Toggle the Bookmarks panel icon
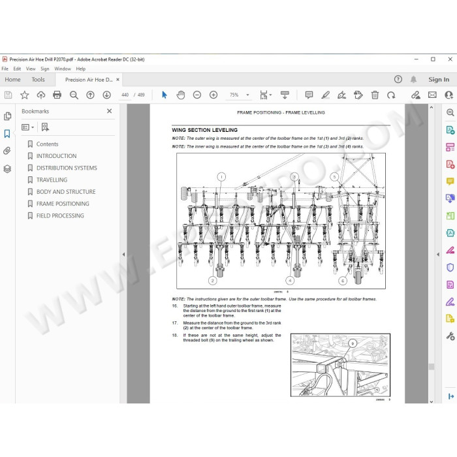Viewport: 457px width, 457px height. tap(7, 134)
